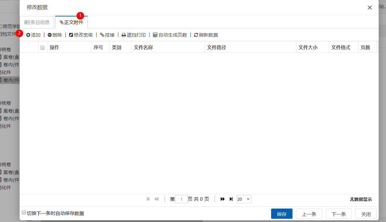Select the 正文附件 tab

point(71,22)
